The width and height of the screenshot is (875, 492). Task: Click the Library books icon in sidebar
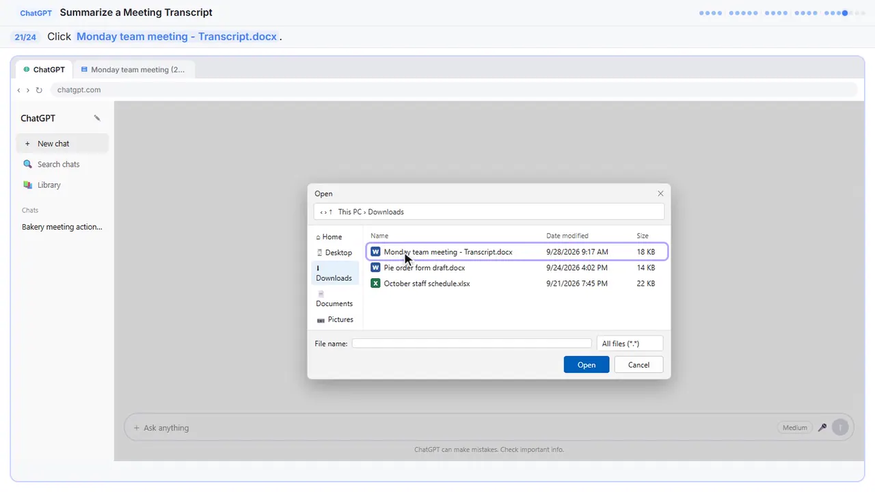click(x=28, y=184)
